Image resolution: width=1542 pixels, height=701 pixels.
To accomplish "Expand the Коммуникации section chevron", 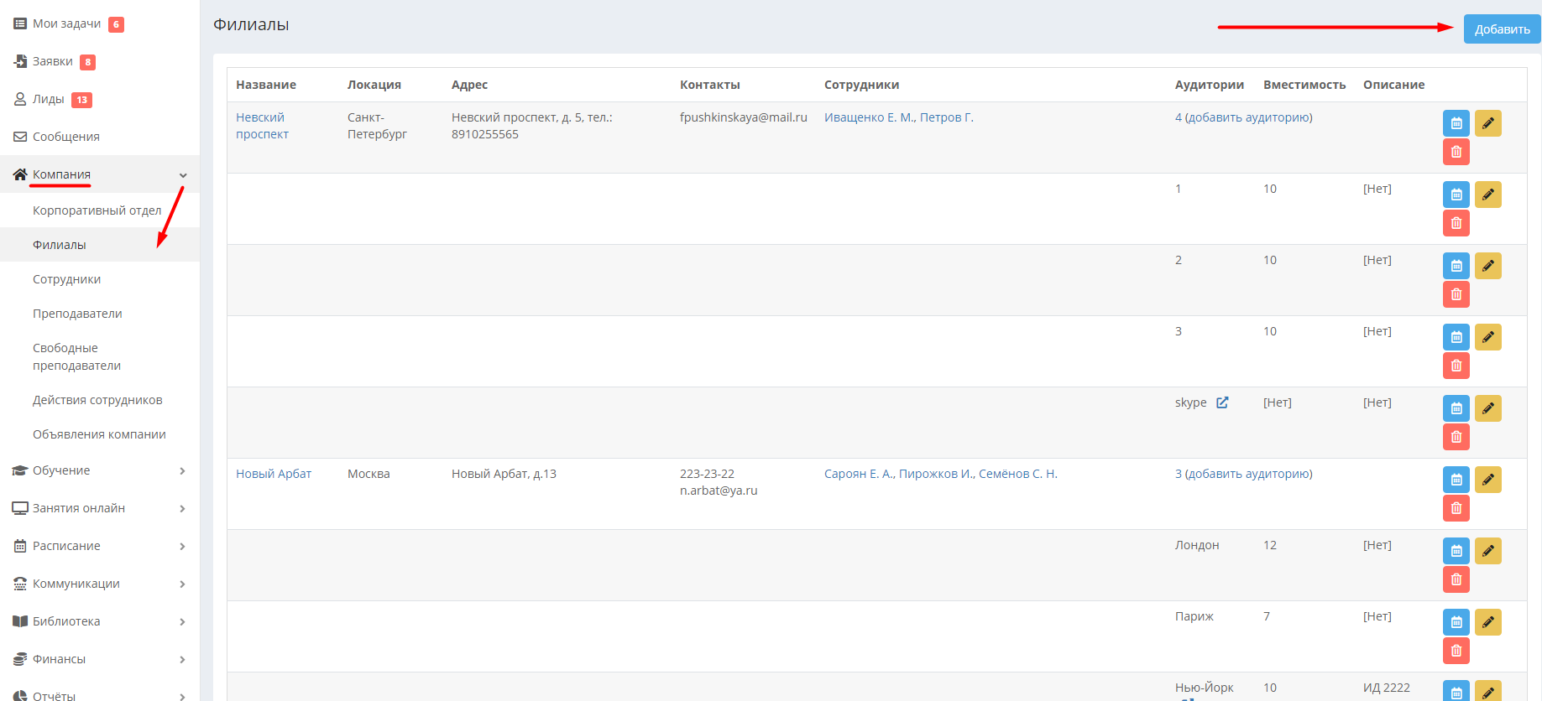I will tap(183, 584).
